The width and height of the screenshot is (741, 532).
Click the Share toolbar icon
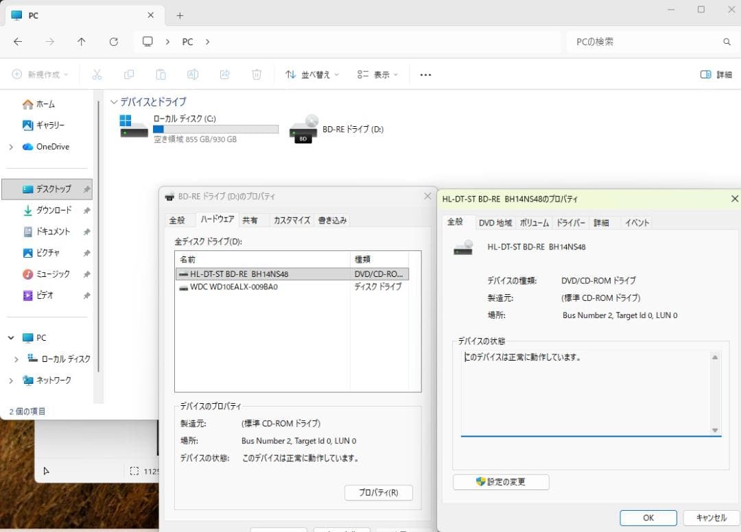pos(225,74)
